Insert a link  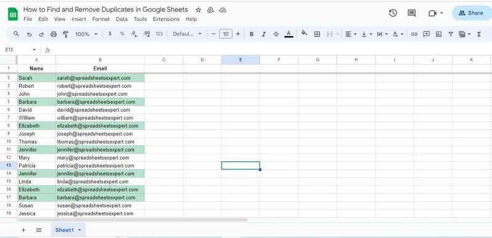(414, 34)
